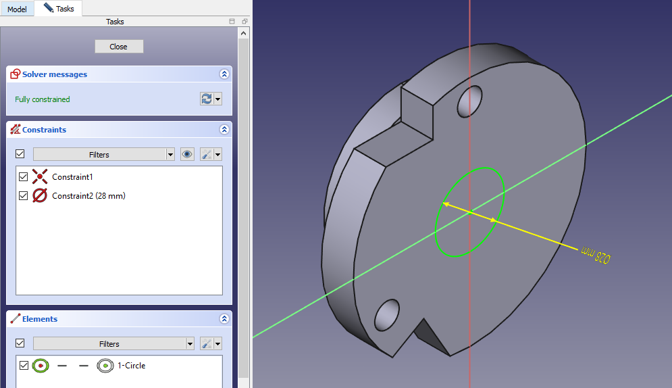Image resolution: width=672 pixels, height=388 pixels.
Task: Uncheck the Constraint2 (28 mm) checkbox
Action: pos(24,196)
